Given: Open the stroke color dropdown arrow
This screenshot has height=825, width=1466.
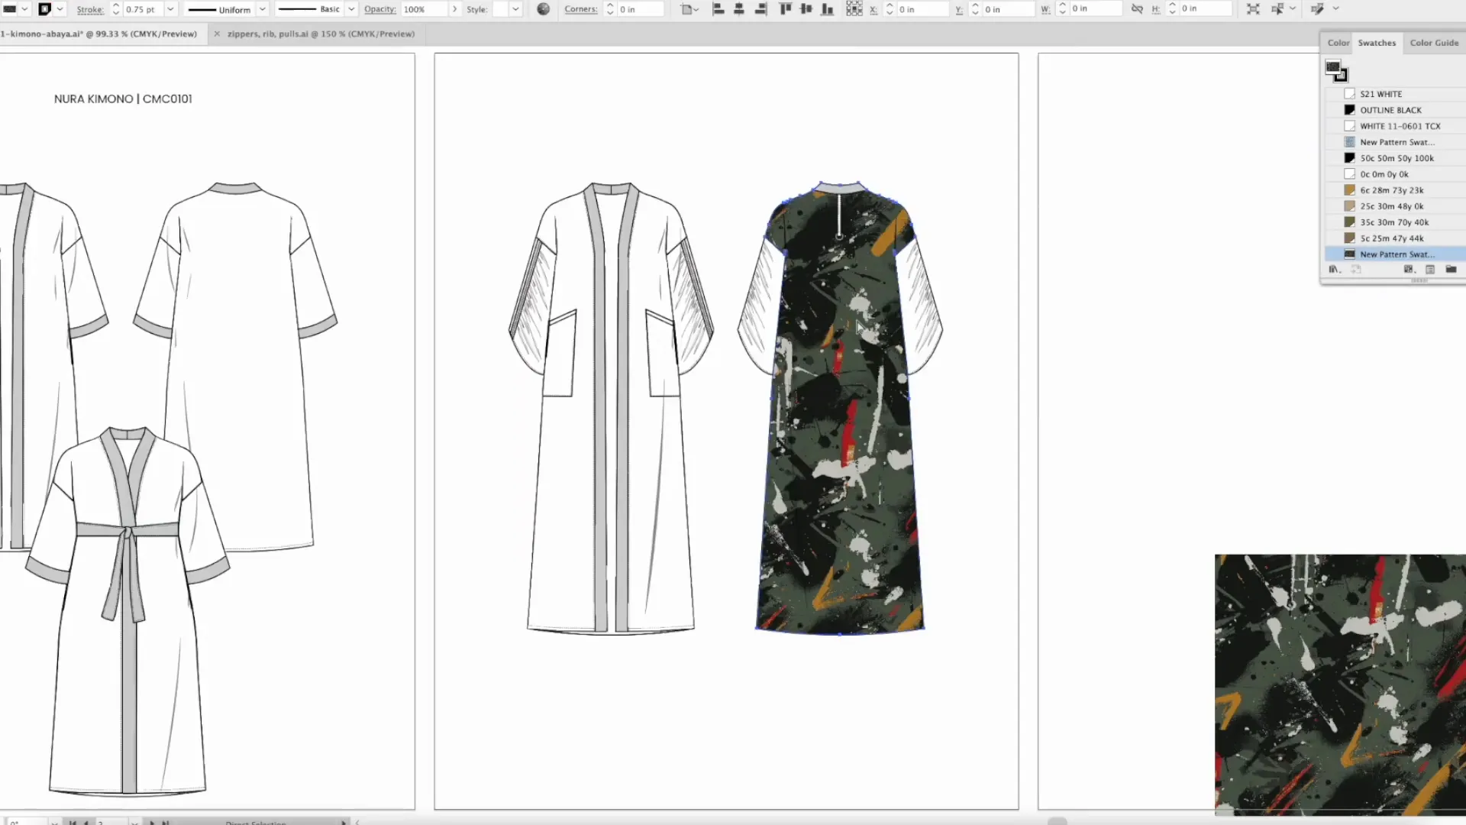Looking at the screenshot, I should pos(60,9).
